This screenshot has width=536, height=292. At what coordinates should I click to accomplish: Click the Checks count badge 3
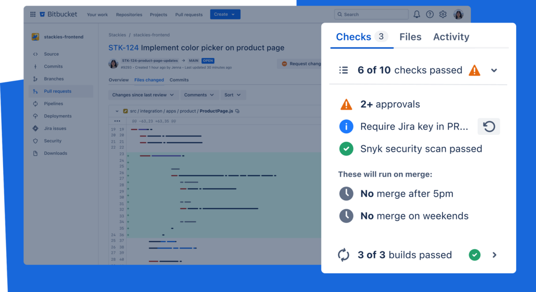click(381, 37)
